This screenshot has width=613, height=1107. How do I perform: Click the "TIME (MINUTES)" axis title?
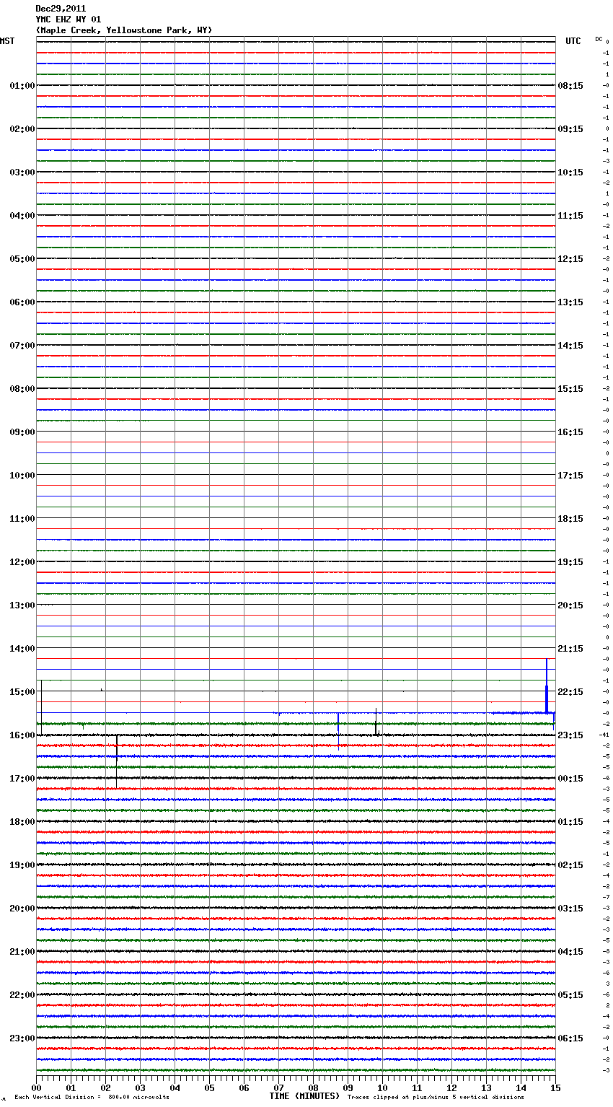pos(304,1096)
